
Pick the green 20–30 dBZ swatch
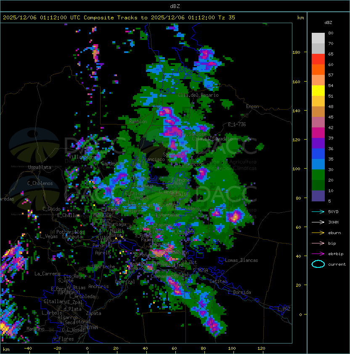click(x=318, y=174)
